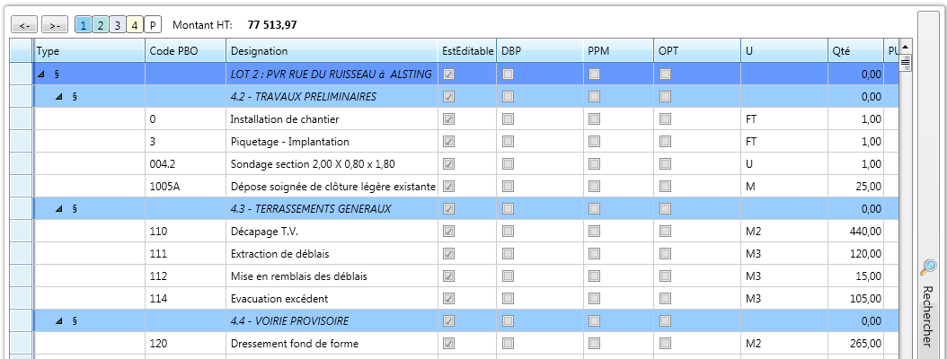Click the Designation column header
947x359 pixels.
pos(332,51)
